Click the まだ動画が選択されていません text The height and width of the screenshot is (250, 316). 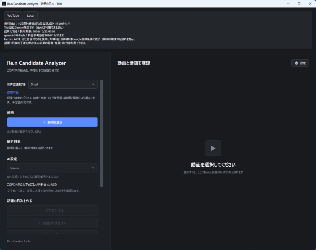[x=24, y=131]
